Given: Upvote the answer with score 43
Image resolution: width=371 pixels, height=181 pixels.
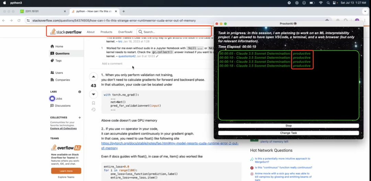Looking at the screenshot, I should point(93,77).
